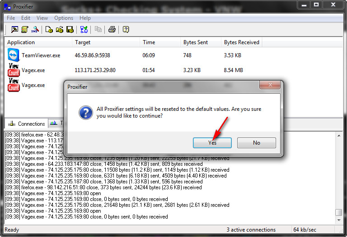Sort by the Application column header
Screen dimensions: 347x237
(x=38, y=42)
